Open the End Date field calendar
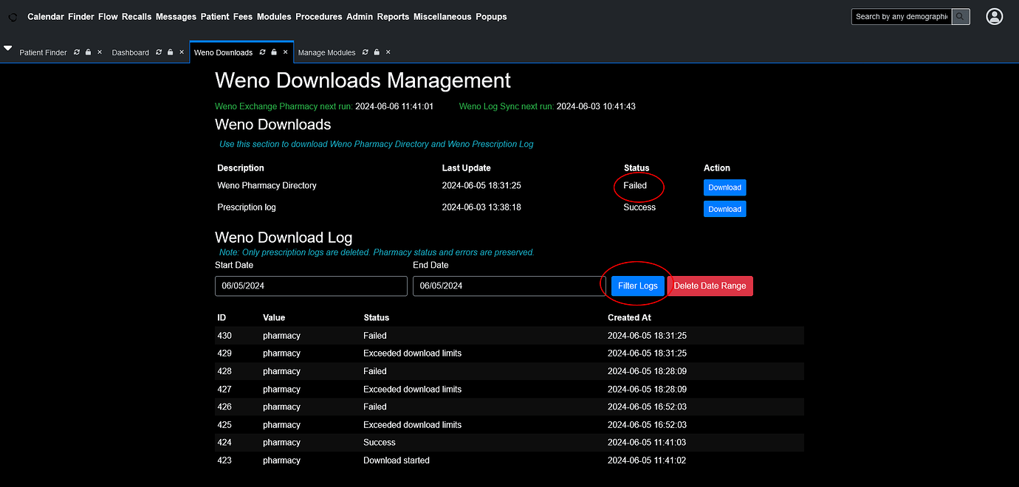This screenshot has height=487, width=1019. [x=508, y=286]
